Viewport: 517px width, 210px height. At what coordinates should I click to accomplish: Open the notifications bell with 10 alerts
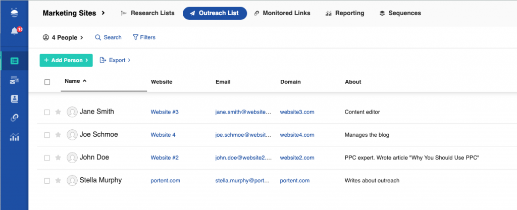16,31
